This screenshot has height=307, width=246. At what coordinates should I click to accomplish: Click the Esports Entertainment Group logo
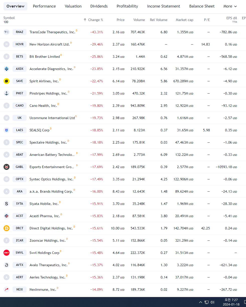tap(7, 167)
